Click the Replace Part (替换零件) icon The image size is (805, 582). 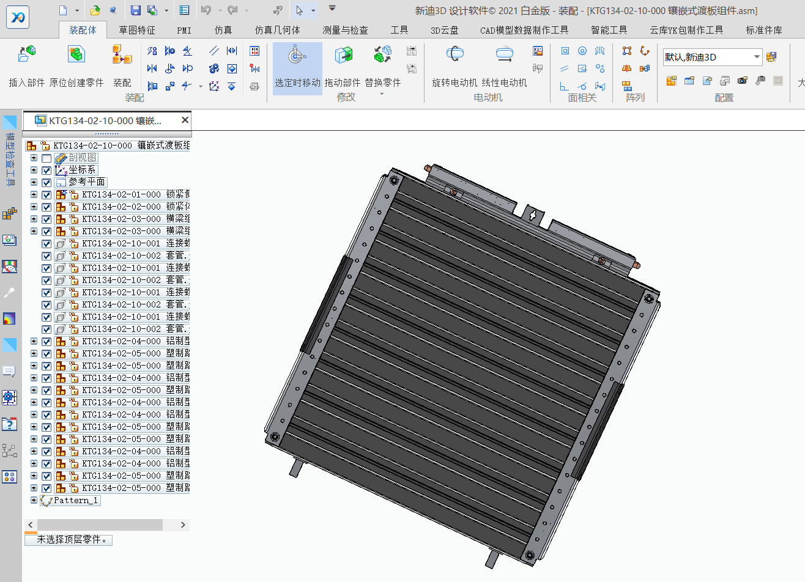[383, 55]
